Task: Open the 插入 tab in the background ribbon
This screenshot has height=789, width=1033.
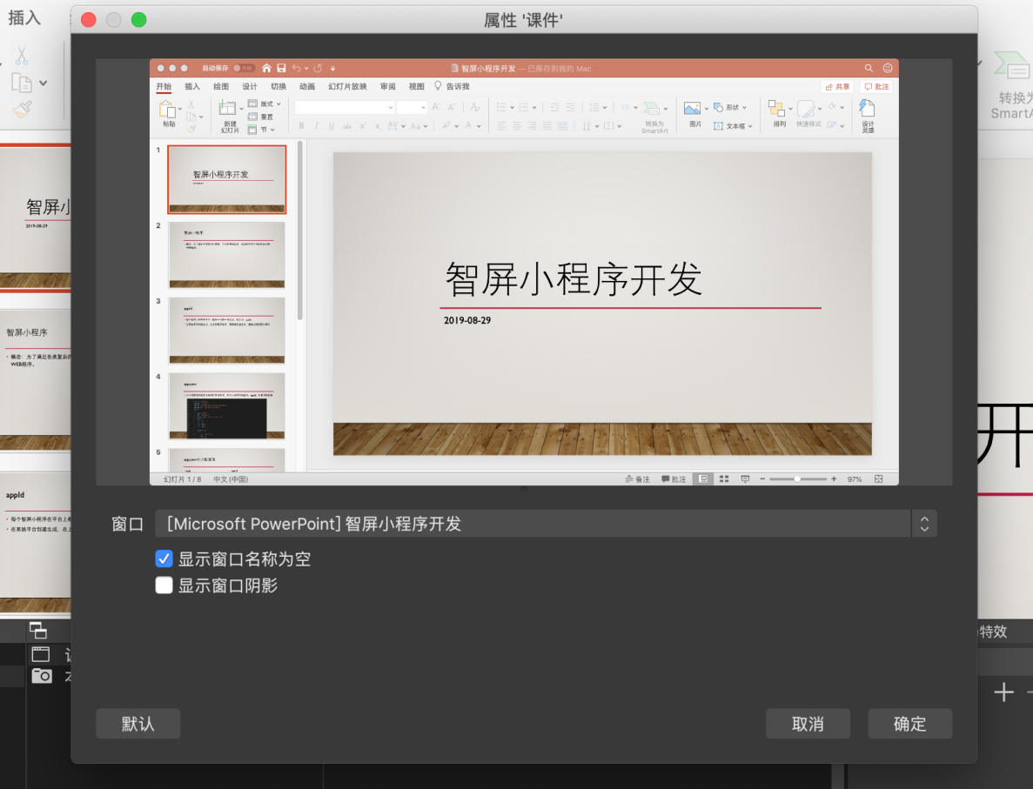Action: (x=24, y=18)
